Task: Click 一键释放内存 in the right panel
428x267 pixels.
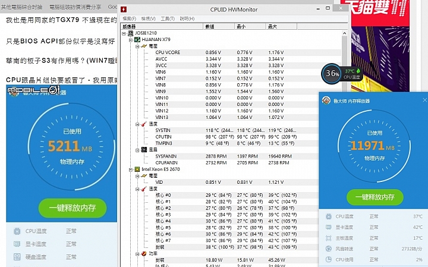Action: (x=374, y=197)
